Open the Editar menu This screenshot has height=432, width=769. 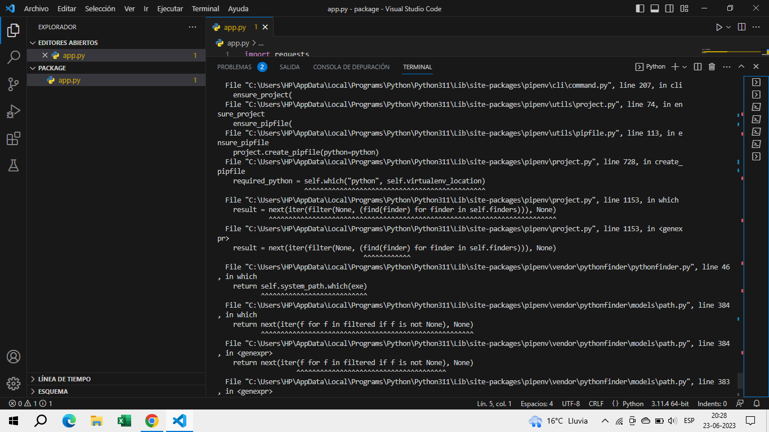tap(67, 8)
